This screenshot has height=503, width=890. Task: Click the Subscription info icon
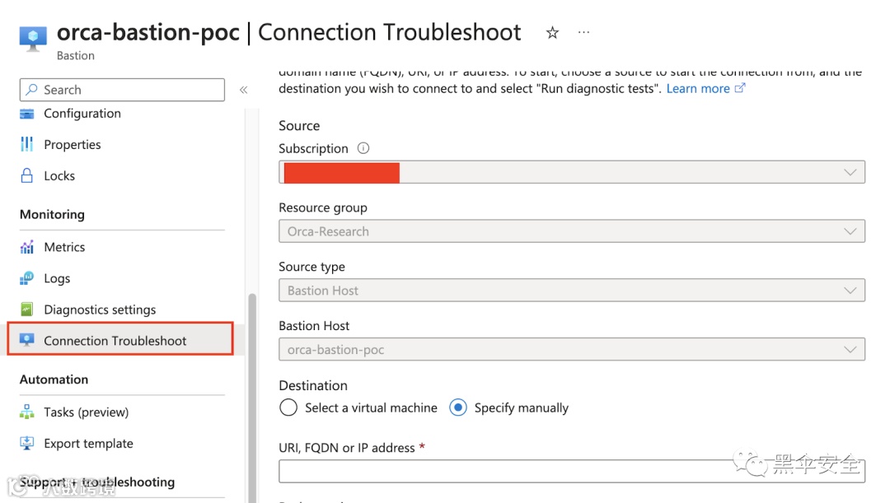[363, 149]
